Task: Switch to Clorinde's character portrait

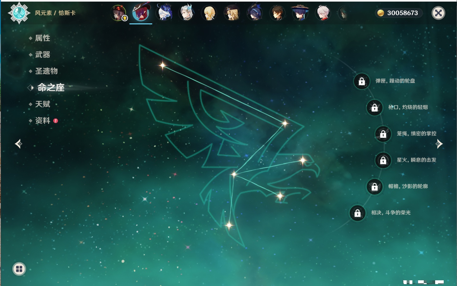Action: [255, 13]
